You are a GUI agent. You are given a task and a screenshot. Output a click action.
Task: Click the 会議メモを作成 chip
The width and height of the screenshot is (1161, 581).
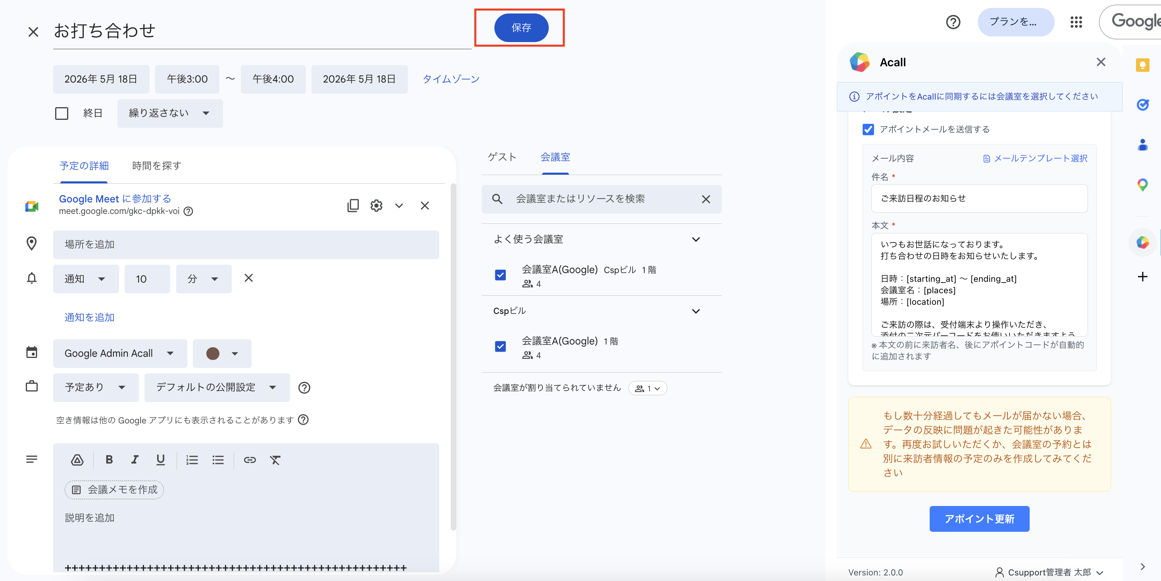point(114,489)
